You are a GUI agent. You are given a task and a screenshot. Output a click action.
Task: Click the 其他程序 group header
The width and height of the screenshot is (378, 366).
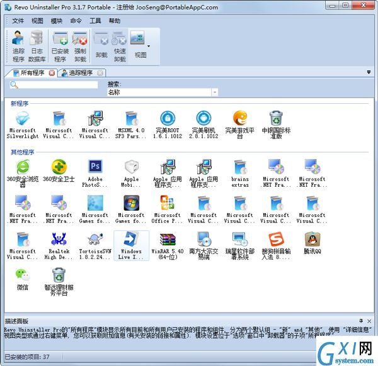[x=22, y=152]
